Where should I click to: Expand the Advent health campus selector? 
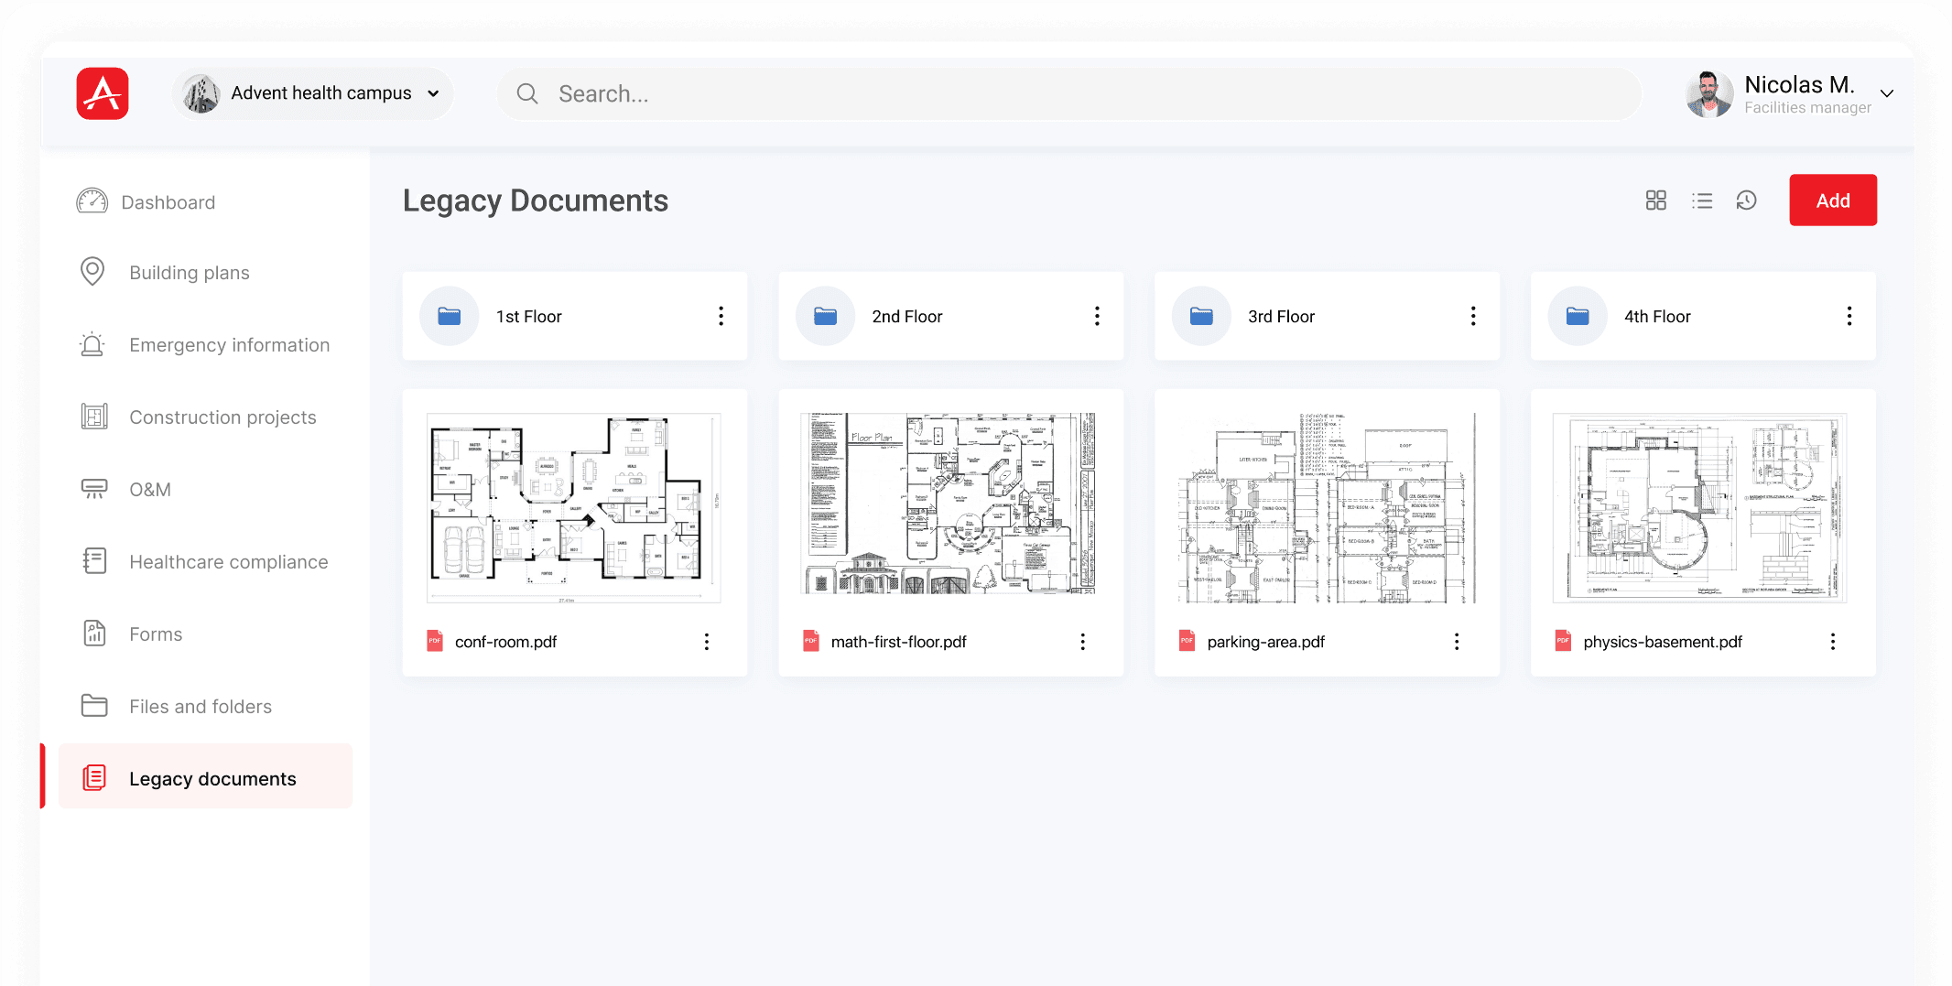coord(432,92)
